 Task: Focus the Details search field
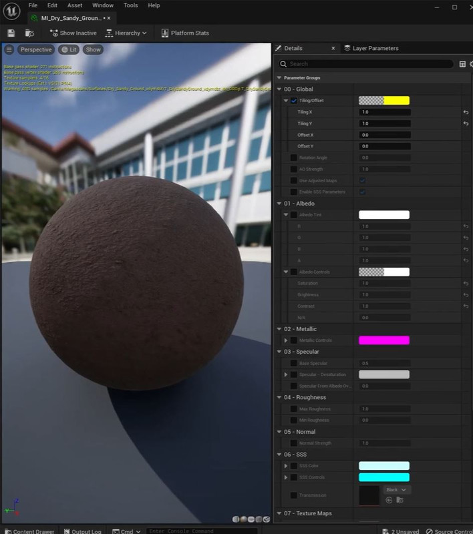pos(366,64)
